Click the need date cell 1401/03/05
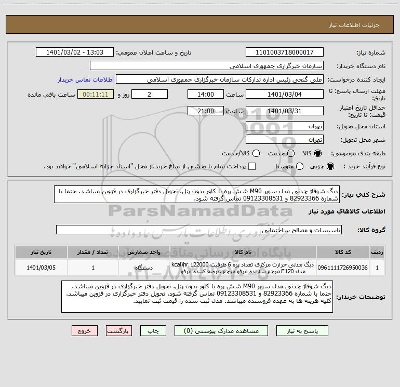Image resolution: width=400 pixels, height=387 pixels. (41, 268)
